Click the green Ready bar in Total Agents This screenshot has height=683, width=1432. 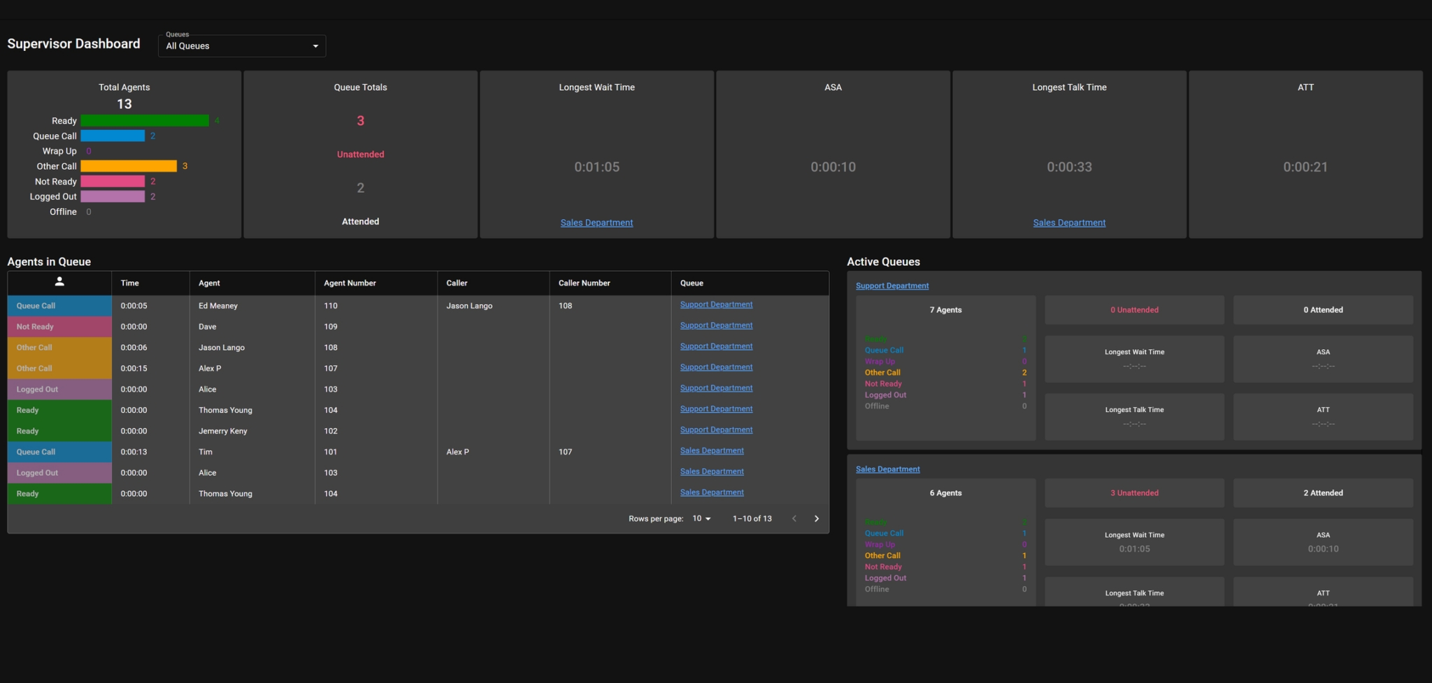(144, 121)
